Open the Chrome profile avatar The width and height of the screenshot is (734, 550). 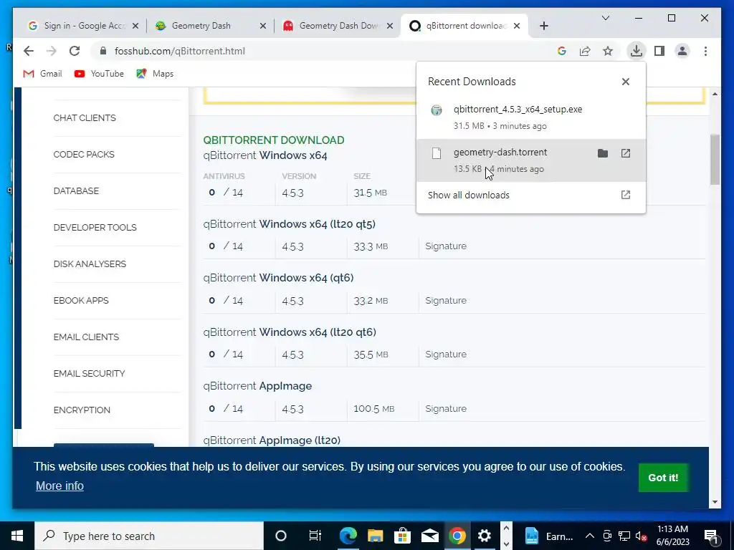click(x=682, y=51)
